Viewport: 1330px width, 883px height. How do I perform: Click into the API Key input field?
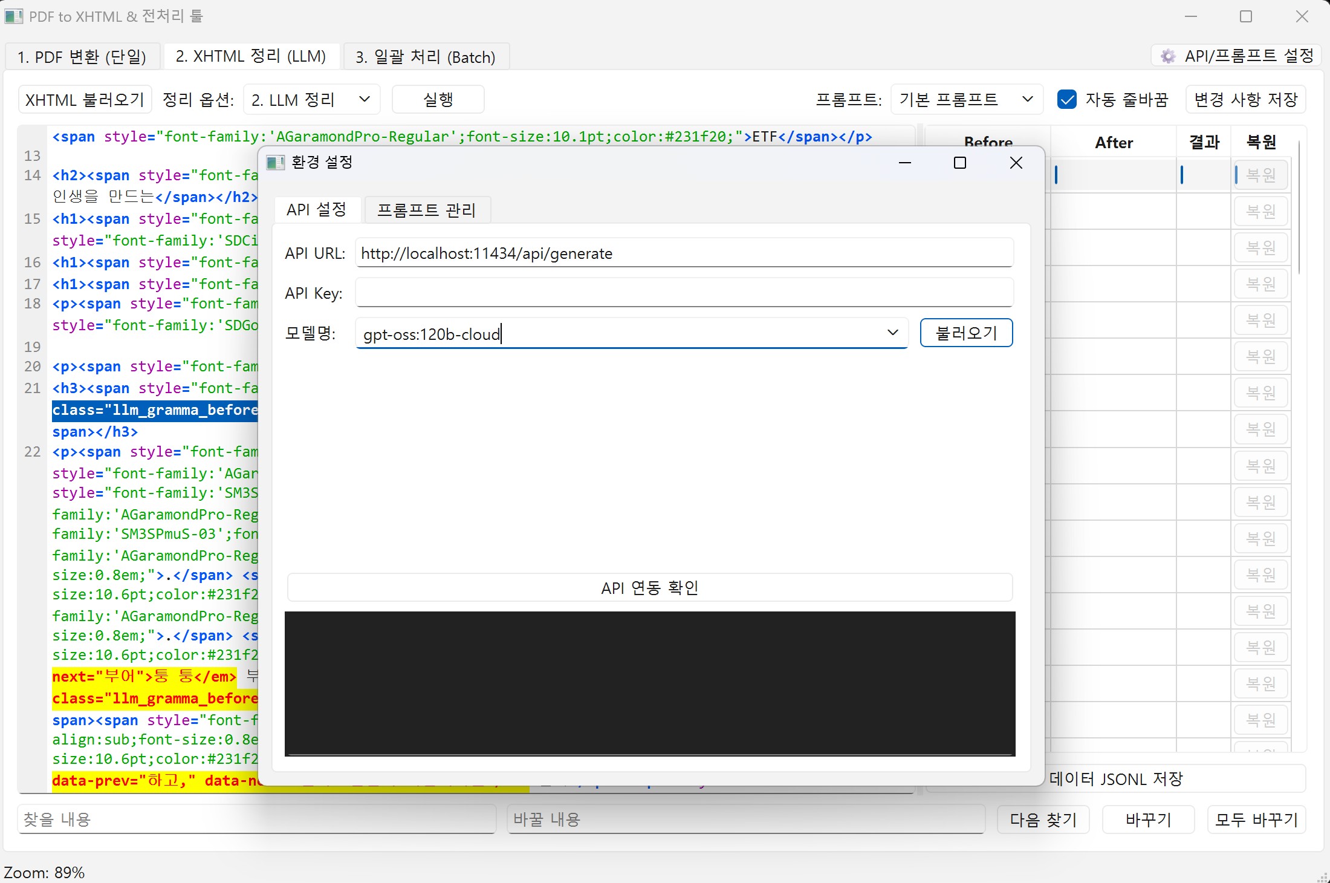[x=683, y=293]
